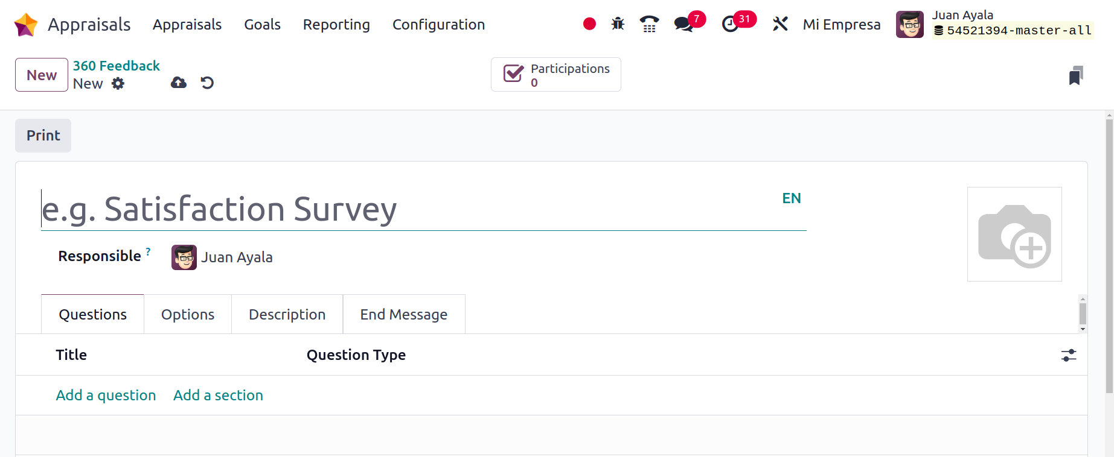1114x457 pixels.
Task: Click the discard changes undo icon
Action: click(207, 83)
